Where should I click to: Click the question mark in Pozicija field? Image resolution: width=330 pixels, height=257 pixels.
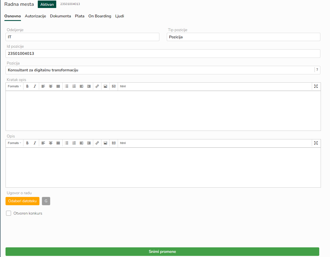pos(317,70)
